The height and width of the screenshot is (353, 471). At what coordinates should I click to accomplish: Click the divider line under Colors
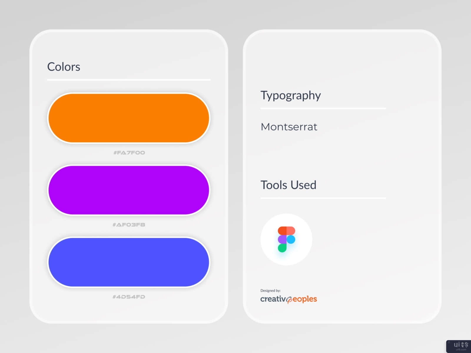tap(129, 80)
